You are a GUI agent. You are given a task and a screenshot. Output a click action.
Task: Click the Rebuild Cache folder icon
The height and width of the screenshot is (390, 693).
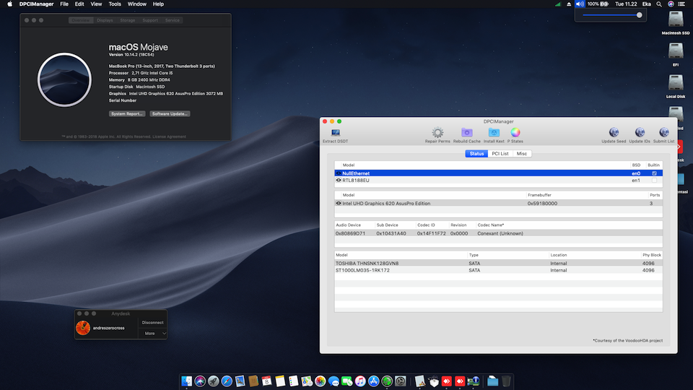pos(466,133)
